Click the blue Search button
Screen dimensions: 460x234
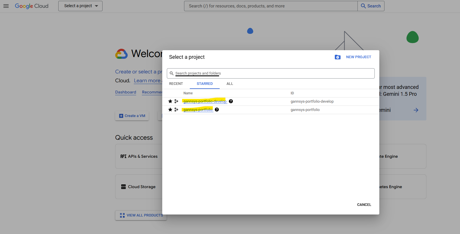coord(371,6)
